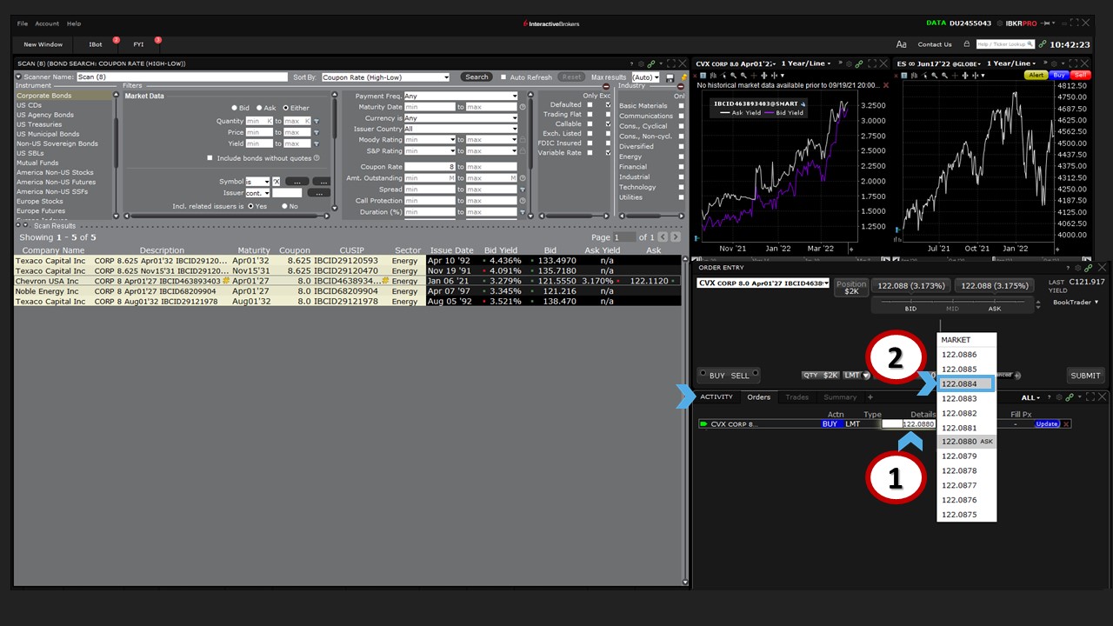Select the Bid radio button
This screenshot has width=1113, height=626.
234,108
